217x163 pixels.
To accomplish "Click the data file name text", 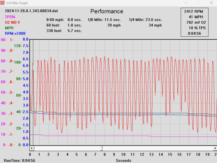I will [31, 11].
